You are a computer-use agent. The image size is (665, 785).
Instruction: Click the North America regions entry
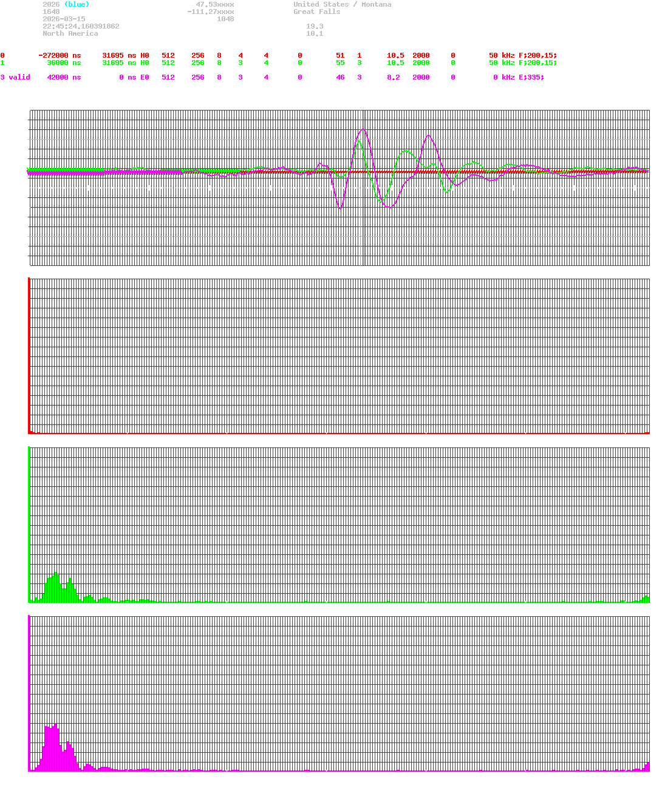pos(70,33)
